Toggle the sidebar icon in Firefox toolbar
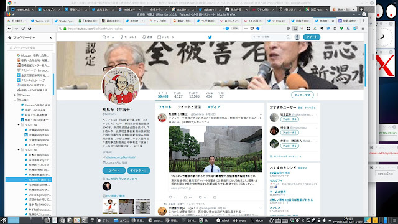Screen dimensions: 398x224 coord(295,29)
